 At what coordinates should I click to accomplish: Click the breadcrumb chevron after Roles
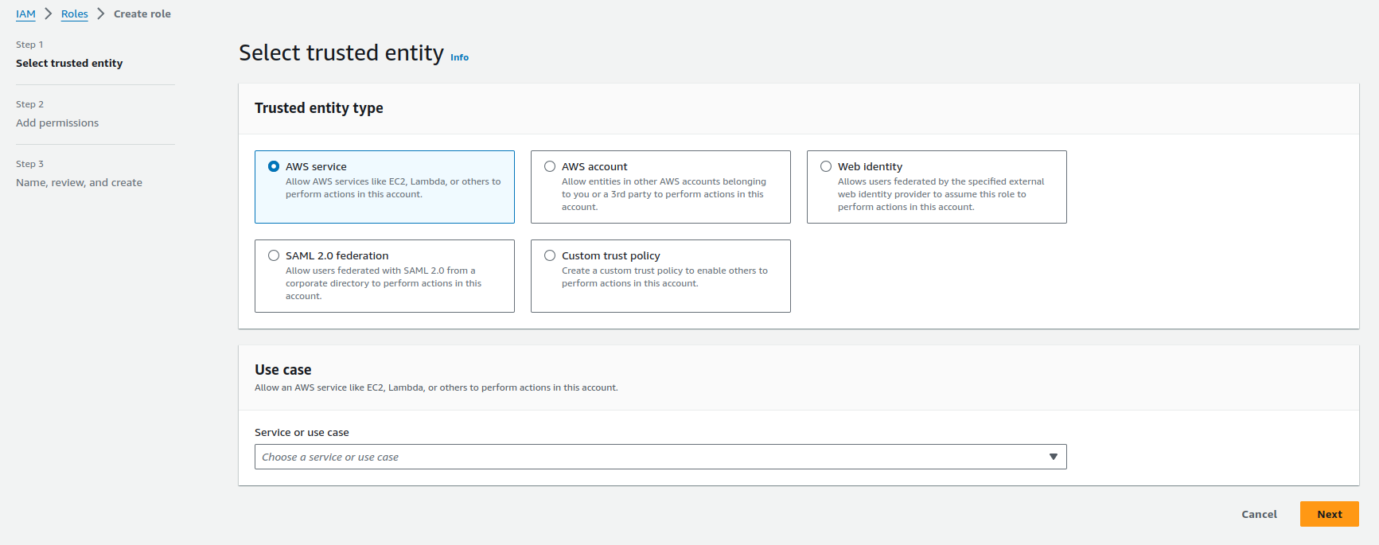101,14
